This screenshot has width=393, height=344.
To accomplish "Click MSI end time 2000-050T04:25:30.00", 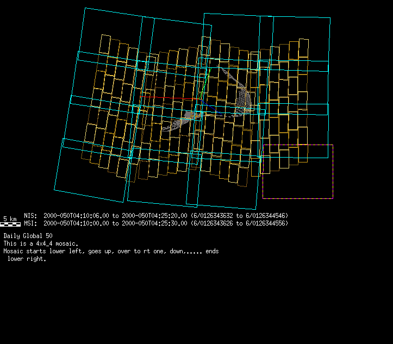I will [x=154, y=223].
